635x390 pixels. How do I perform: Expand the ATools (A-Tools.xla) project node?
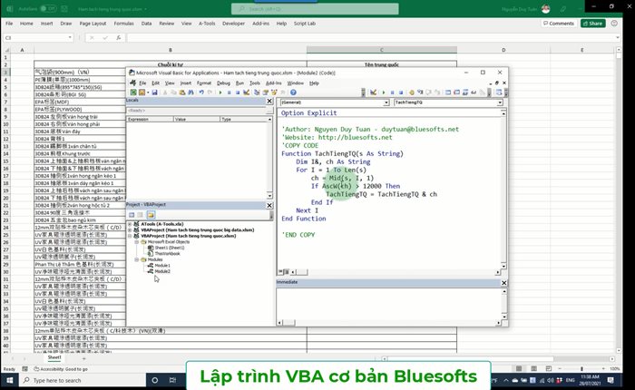tap(131, 224)
